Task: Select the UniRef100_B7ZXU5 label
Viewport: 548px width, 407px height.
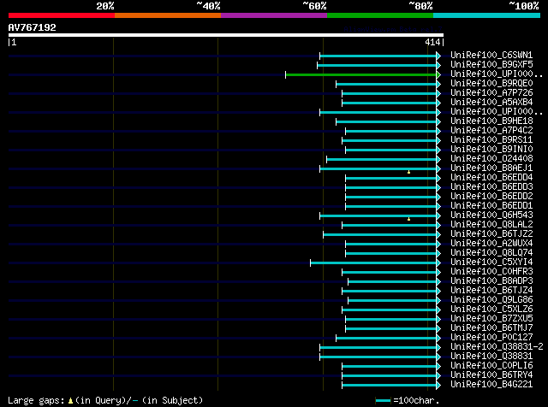Action: [491, 319]
